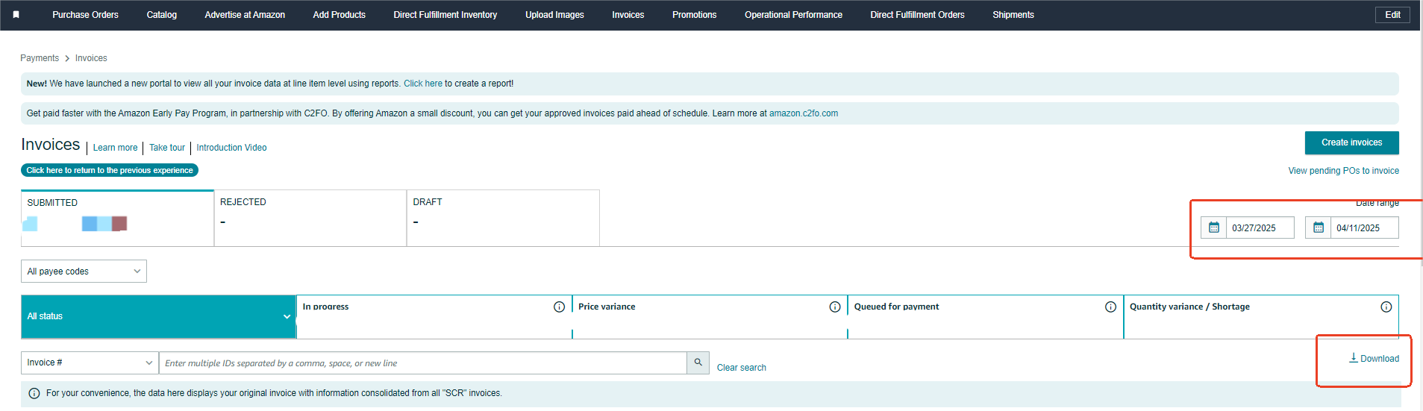Expand the All status dropdown
Viewport: 1423px width, 411px height.
click(x=158, y=316)
